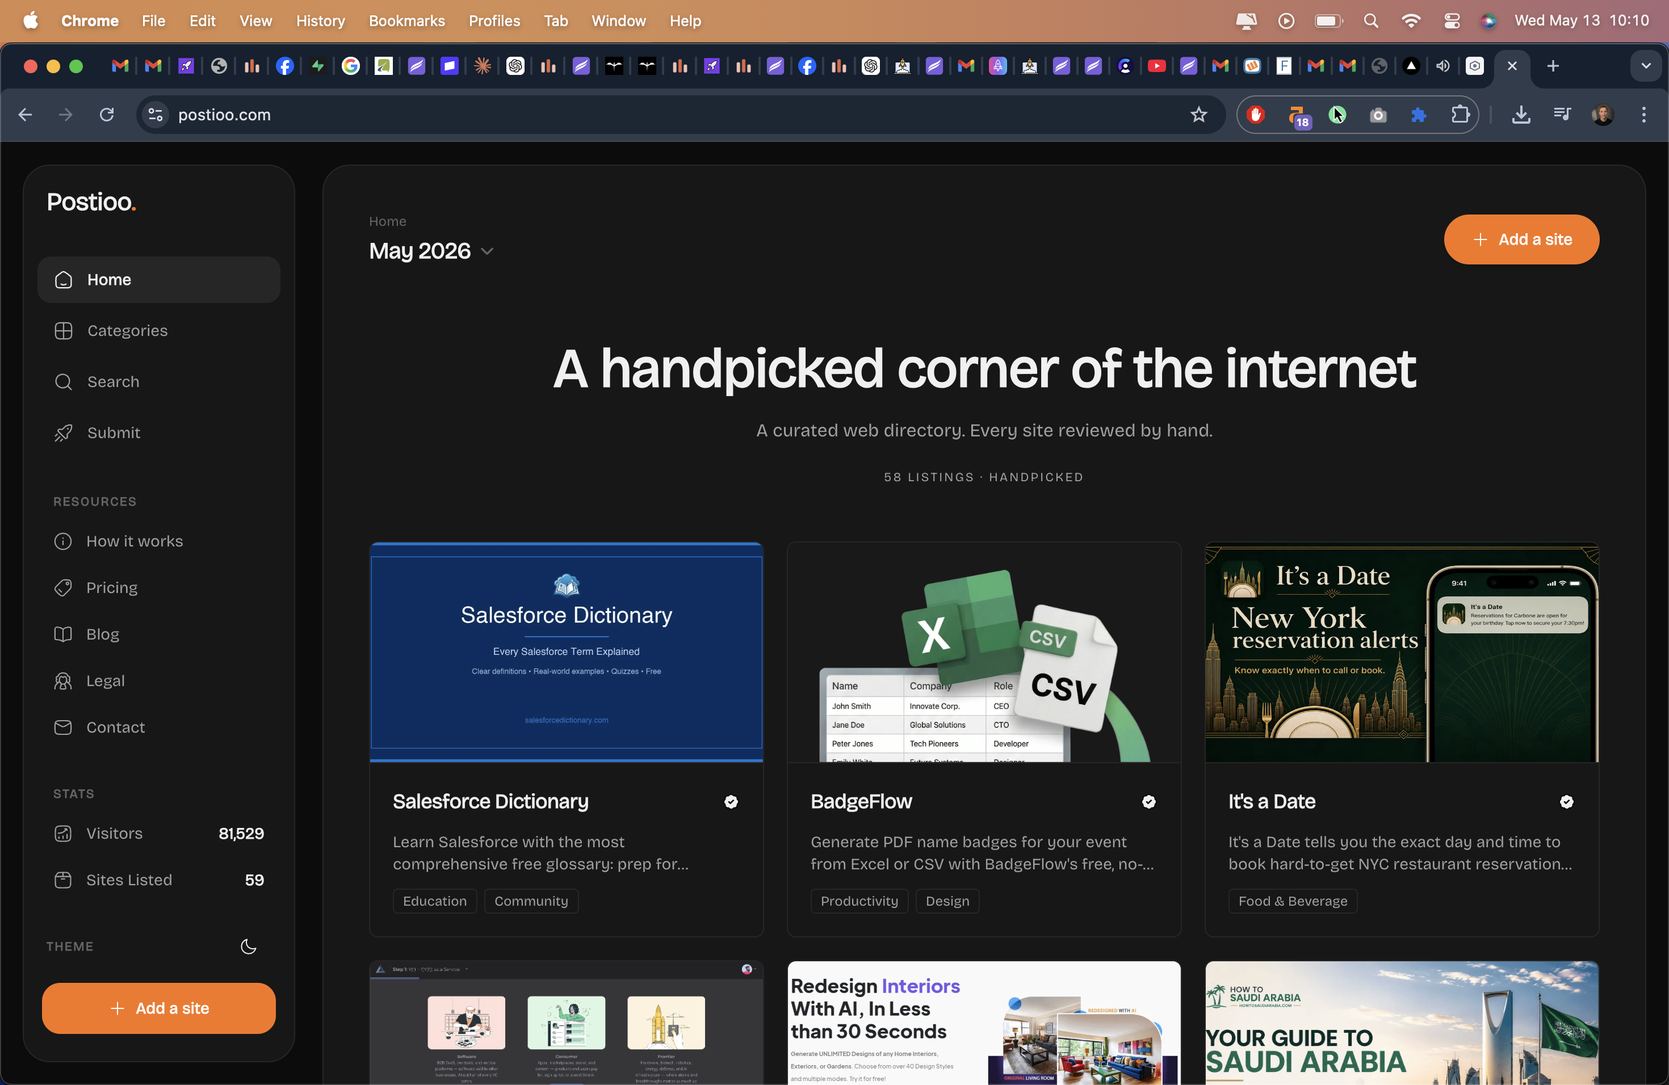Close the current active tab
The image size is (1669, 1085).
tap(1512, 66)
